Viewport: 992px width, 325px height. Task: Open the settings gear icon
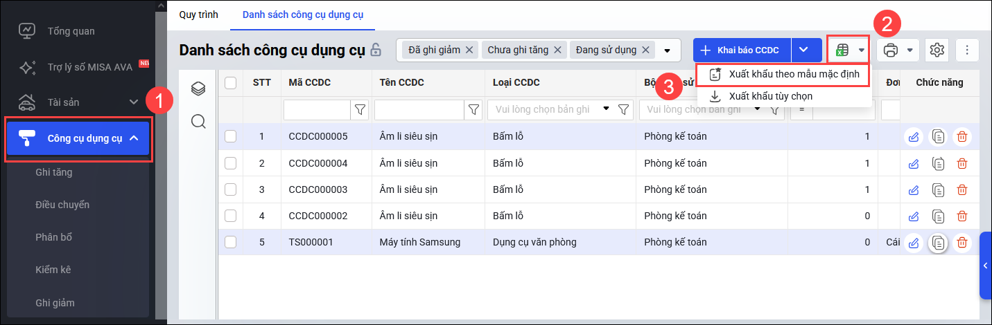tap(937, 50)
